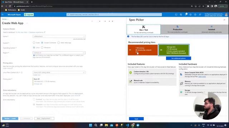Click the Upgrade button in Azure header
Image resolution: width=229 pixels, height=128 pixels.
[x=29, y=15]
